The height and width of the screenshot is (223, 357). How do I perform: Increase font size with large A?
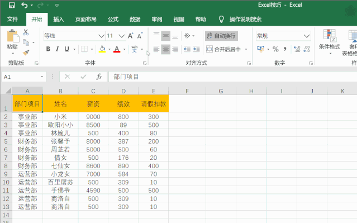click(131, 36)
